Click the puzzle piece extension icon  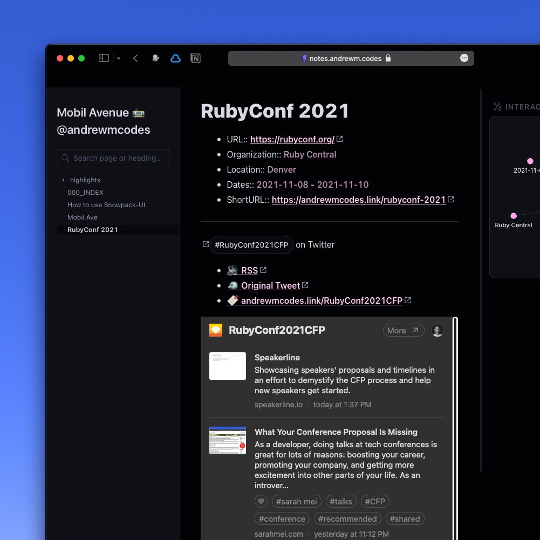(156, 58)
